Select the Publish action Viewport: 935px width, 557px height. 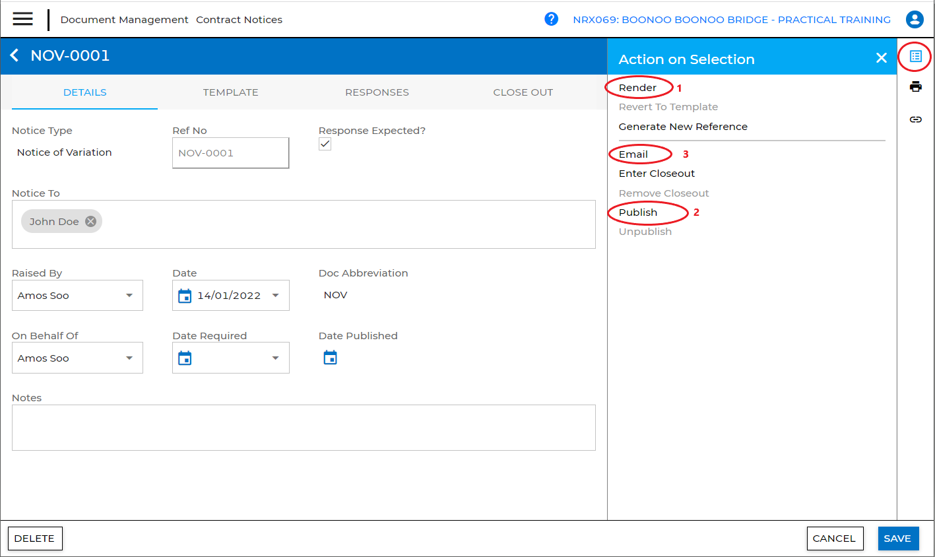(x=637, y=213)
